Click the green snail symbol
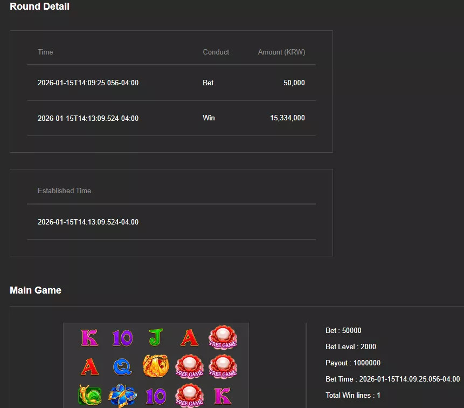 click(x=89, y=395)
